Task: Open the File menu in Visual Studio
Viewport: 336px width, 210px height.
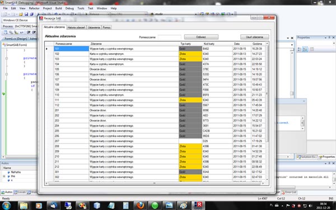Action: point(6,8)
